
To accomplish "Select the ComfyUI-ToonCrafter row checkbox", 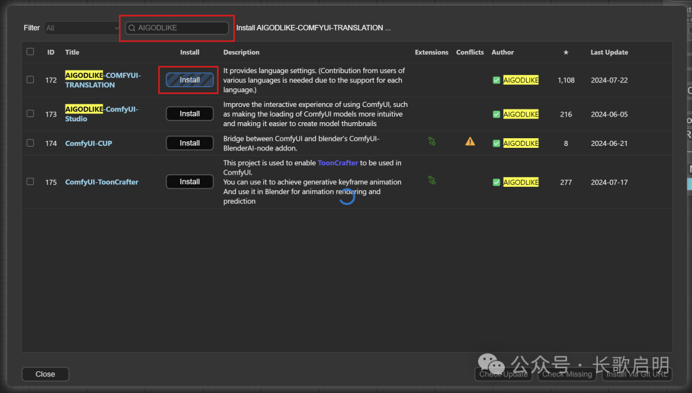I will click(x=30, y=182).
